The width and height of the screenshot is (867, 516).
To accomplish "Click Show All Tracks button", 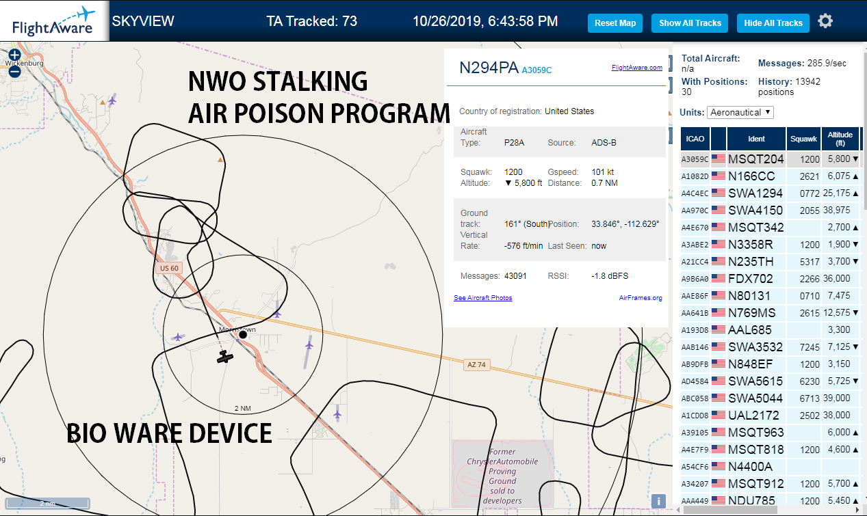I will (690, 23).
